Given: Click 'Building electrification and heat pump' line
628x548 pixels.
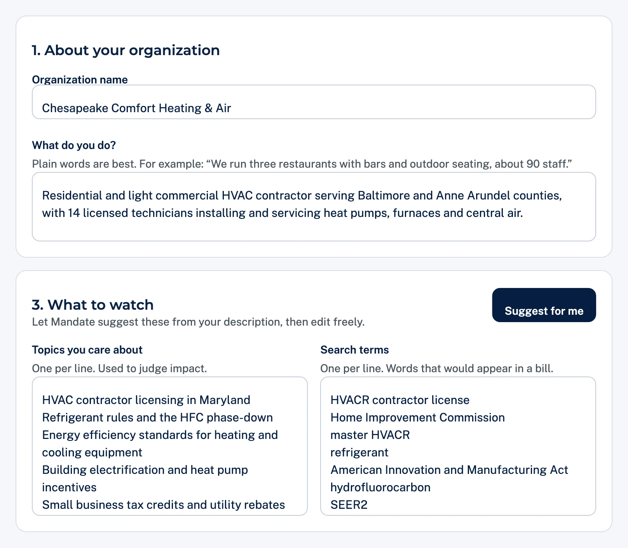Looking at the screenshot, I should point(145,470).
